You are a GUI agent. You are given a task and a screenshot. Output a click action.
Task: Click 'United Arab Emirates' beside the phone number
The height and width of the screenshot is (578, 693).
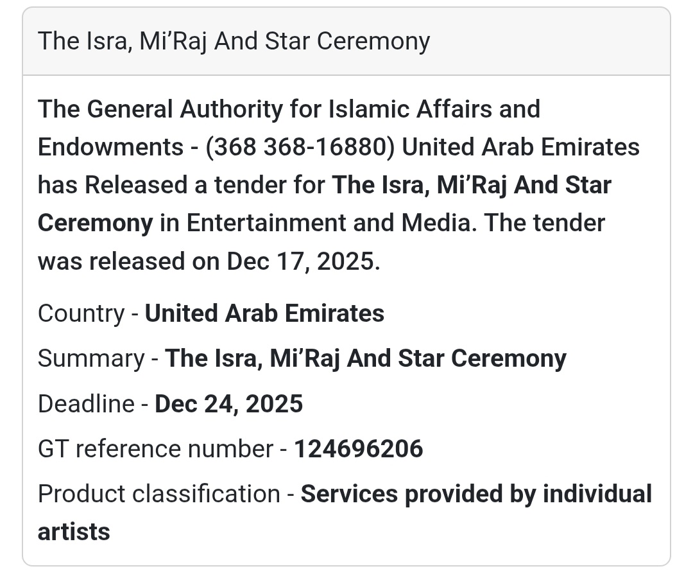click(520, 147)
